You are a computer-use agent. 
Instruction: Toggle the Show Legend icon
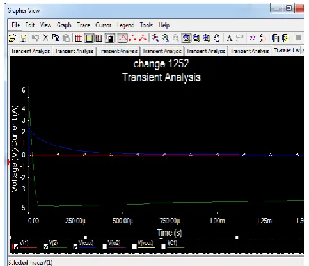[x=90, y=38]
